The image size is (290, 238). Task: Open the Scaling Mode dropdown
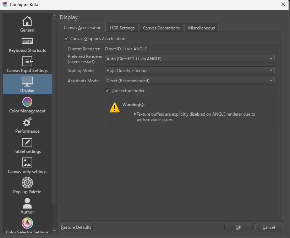pyautogui.click(x=190, y=70)
